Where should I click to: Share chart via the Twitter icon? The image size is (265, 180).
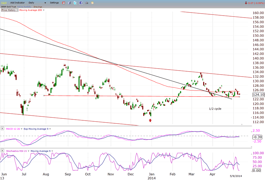click(x=75, y=3)
